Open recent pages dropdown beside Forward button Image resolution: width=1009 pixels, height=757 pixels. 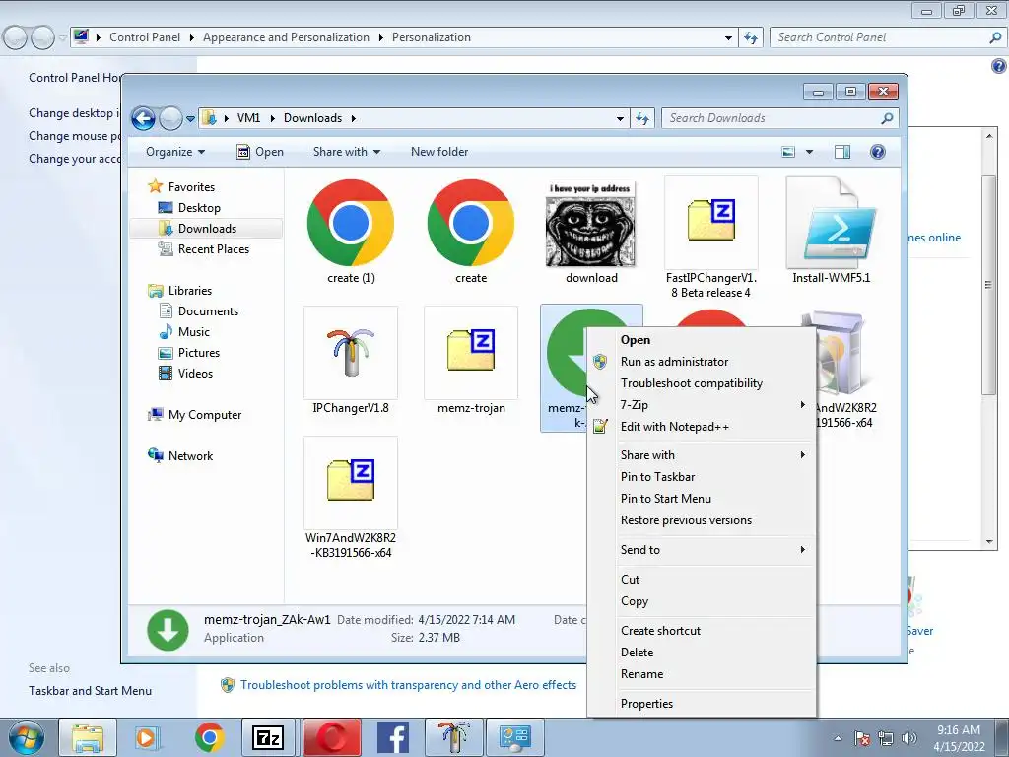(x=190, y=119)
